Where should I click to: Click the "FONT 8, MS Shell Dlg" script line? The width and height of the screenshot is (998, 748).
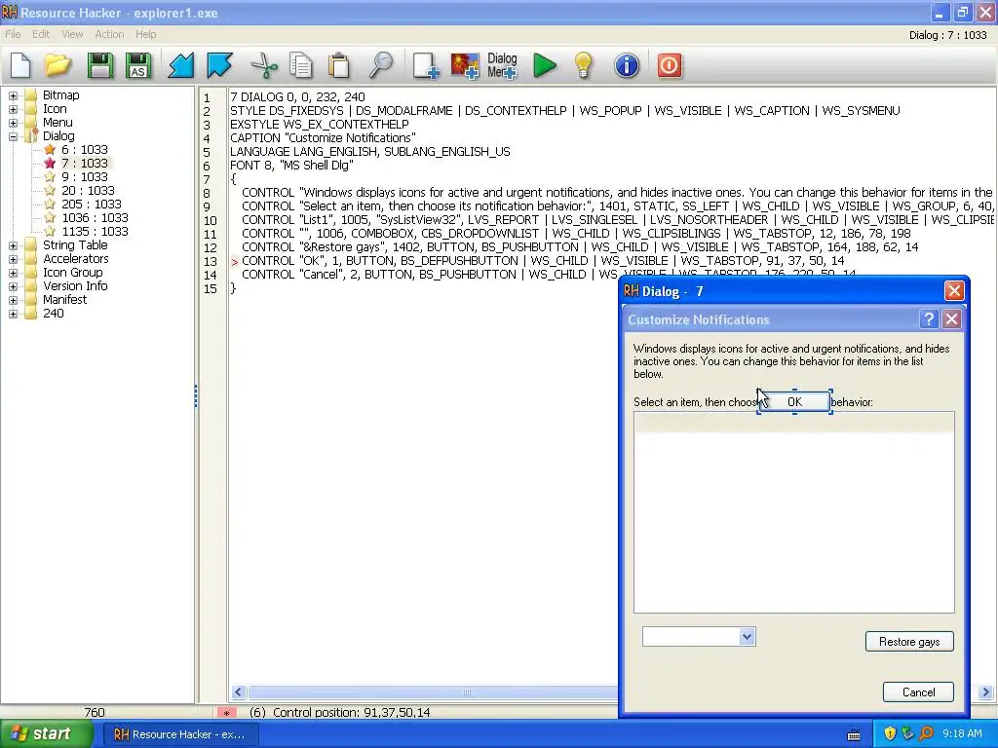tap(291, 166)
